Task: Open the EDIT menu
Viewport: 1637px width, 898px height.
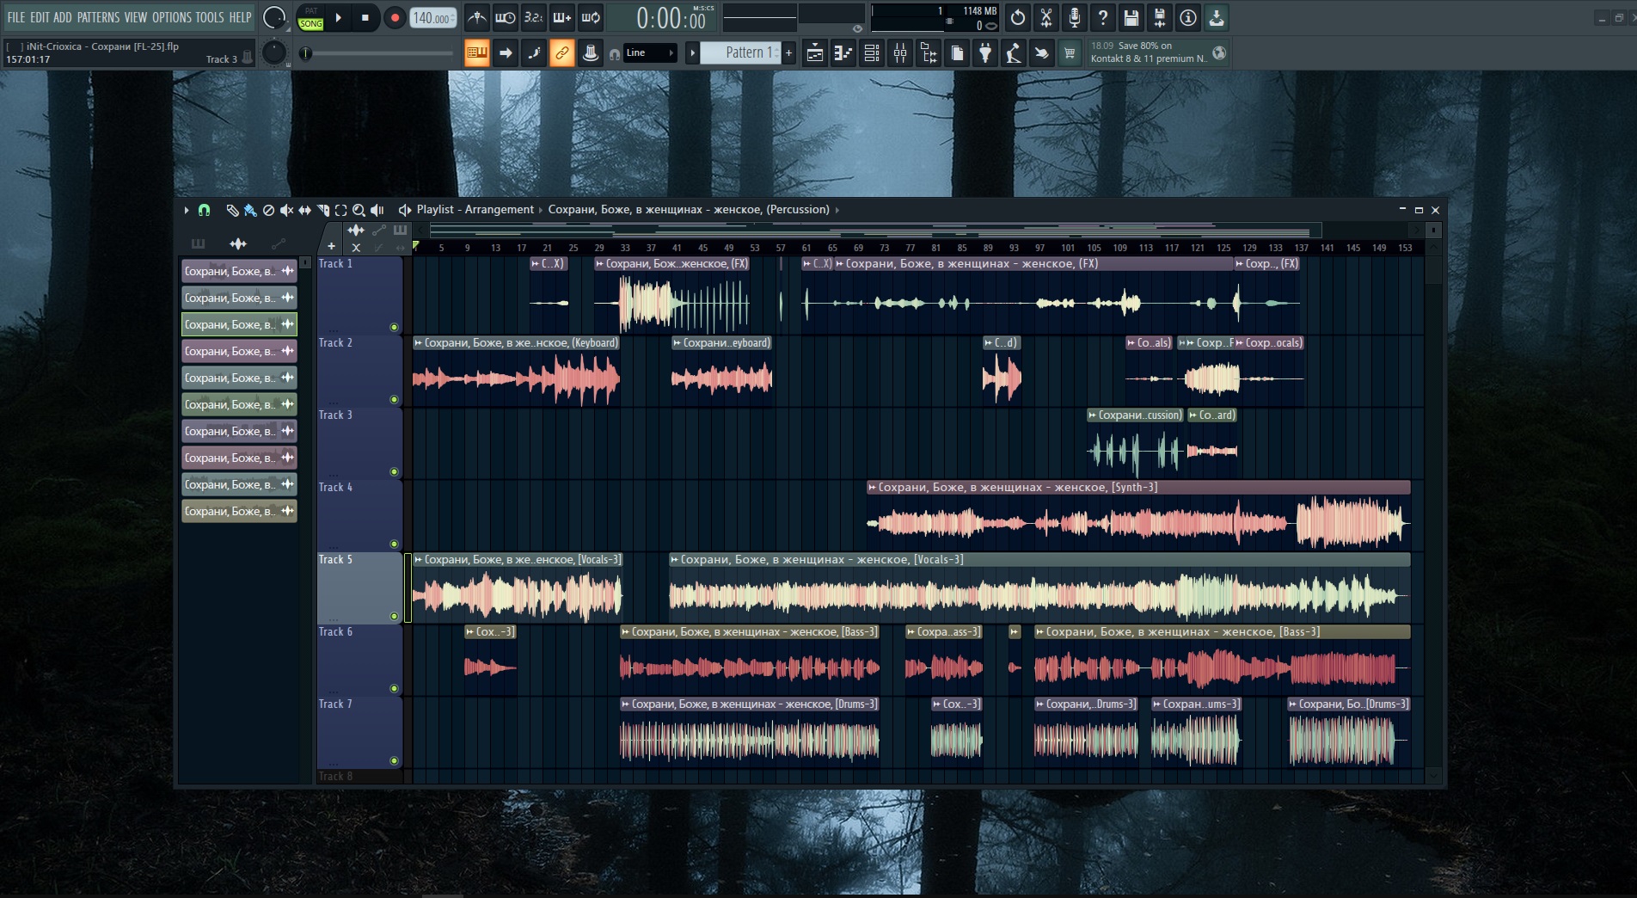Action: pos(40,17)
